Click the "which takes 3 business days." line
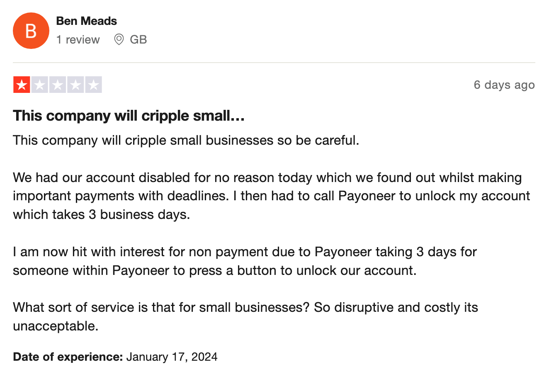 click(101, 214)
